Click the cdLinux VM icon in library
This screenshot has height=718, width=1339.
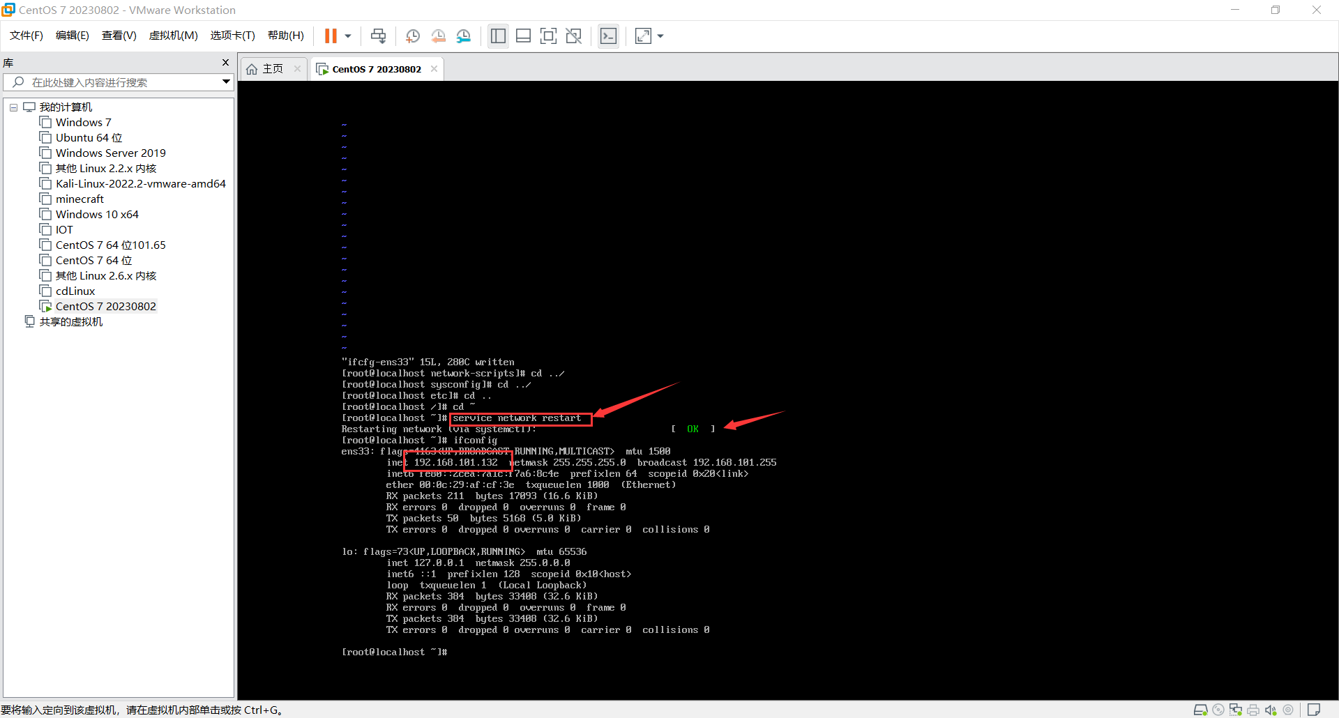coord(45,291)
